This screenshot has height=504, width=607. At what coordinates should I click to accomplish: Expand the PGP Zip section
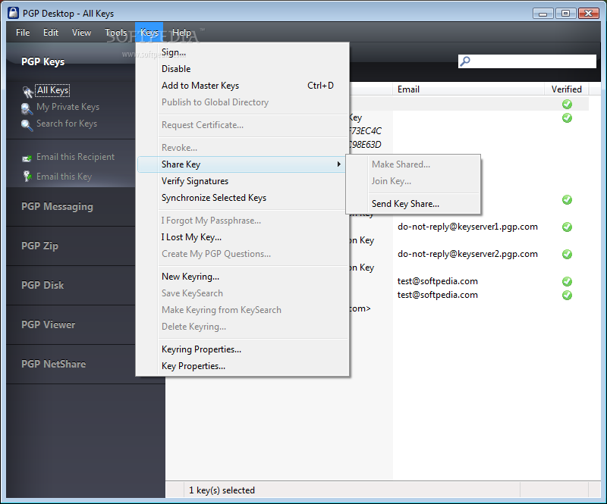pos(71,246)
